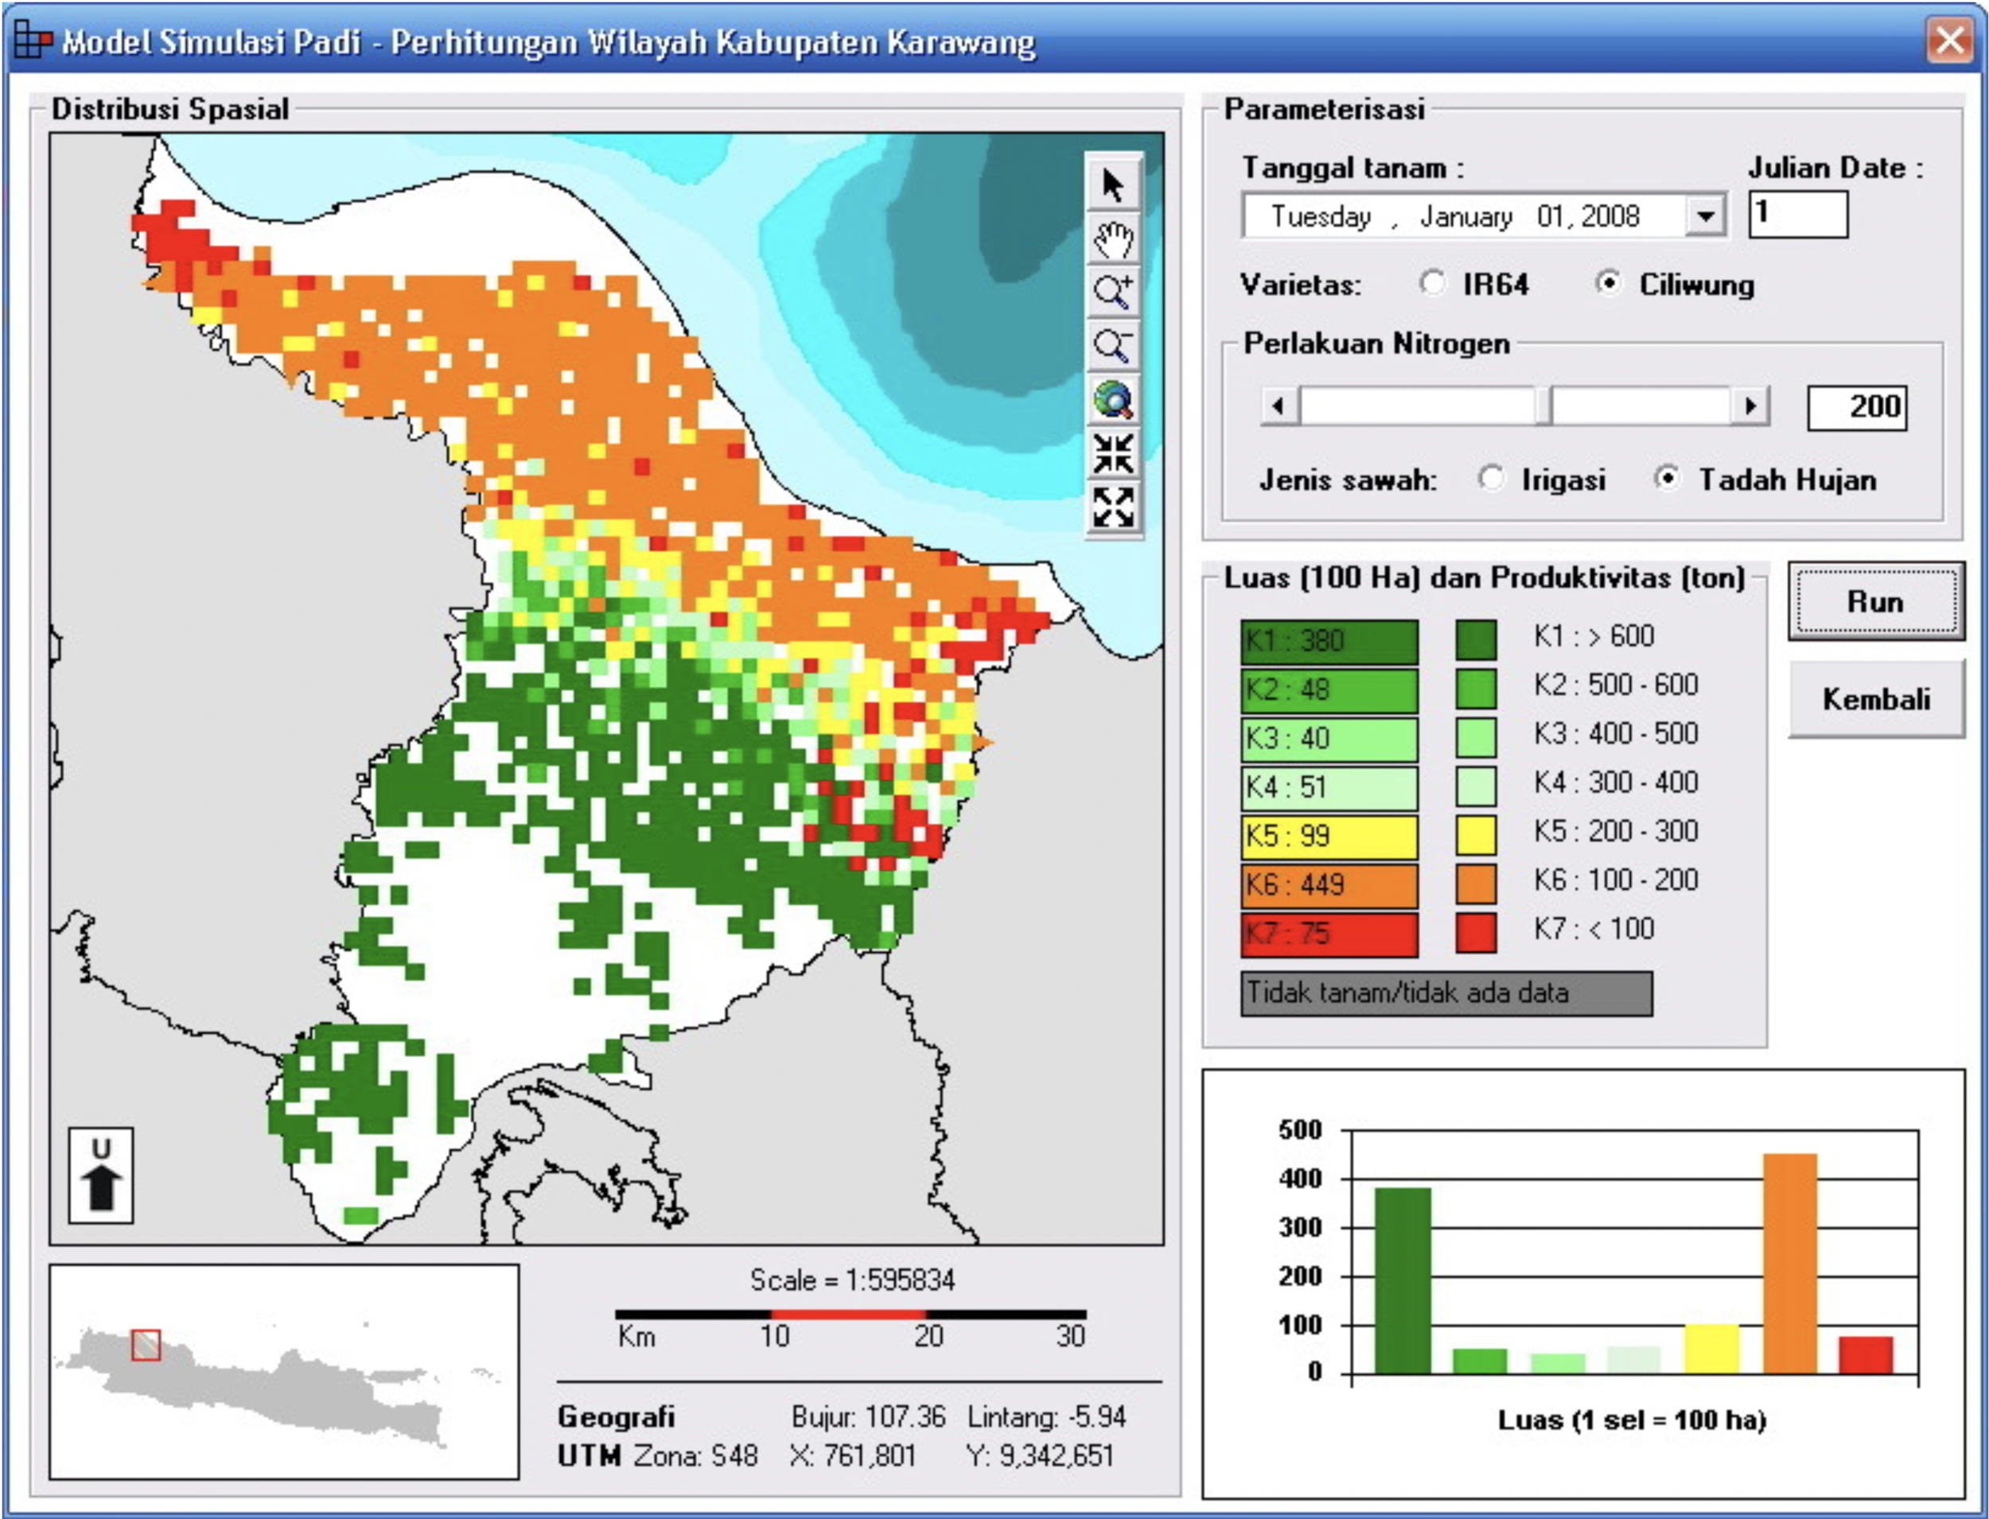Viewport: 1989px width, 1519px height.
Task: Click the nitrogen scrollbar left arrow
Action: (x=1279, y=406)
